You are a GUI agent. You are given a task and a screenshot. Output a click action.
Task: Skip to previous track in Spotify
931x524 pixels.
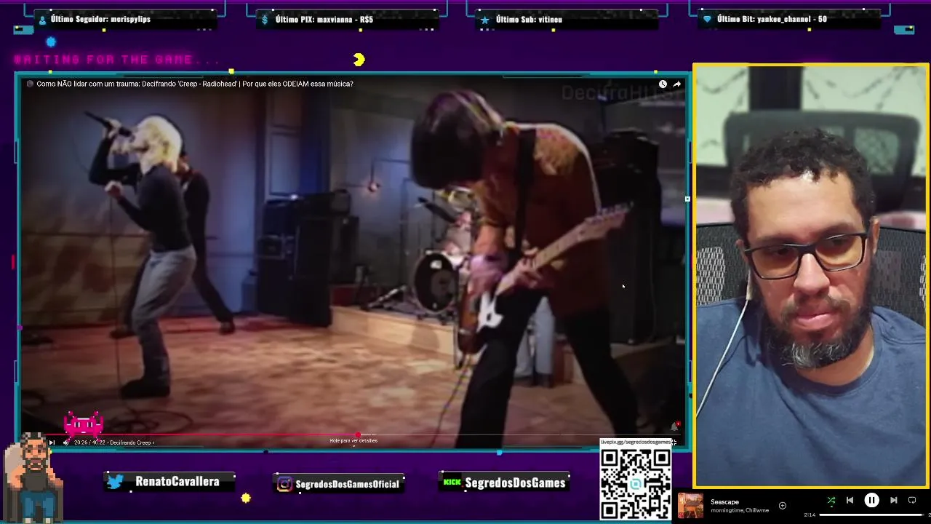[850, 501]
